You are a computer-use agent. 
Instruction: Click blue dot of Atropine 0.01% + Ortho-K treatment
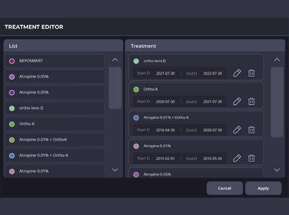tap(136, 118)
